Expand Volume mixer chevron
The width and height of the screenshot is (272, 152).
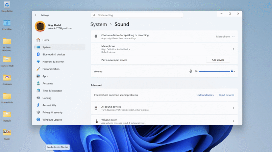[x=233, y=121]
